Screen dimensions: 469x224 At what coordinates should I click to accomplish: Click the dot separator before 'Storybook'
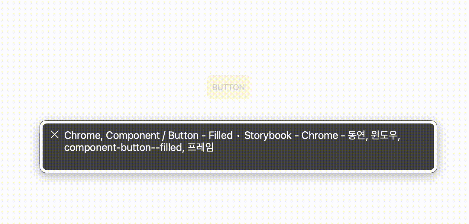238,136
